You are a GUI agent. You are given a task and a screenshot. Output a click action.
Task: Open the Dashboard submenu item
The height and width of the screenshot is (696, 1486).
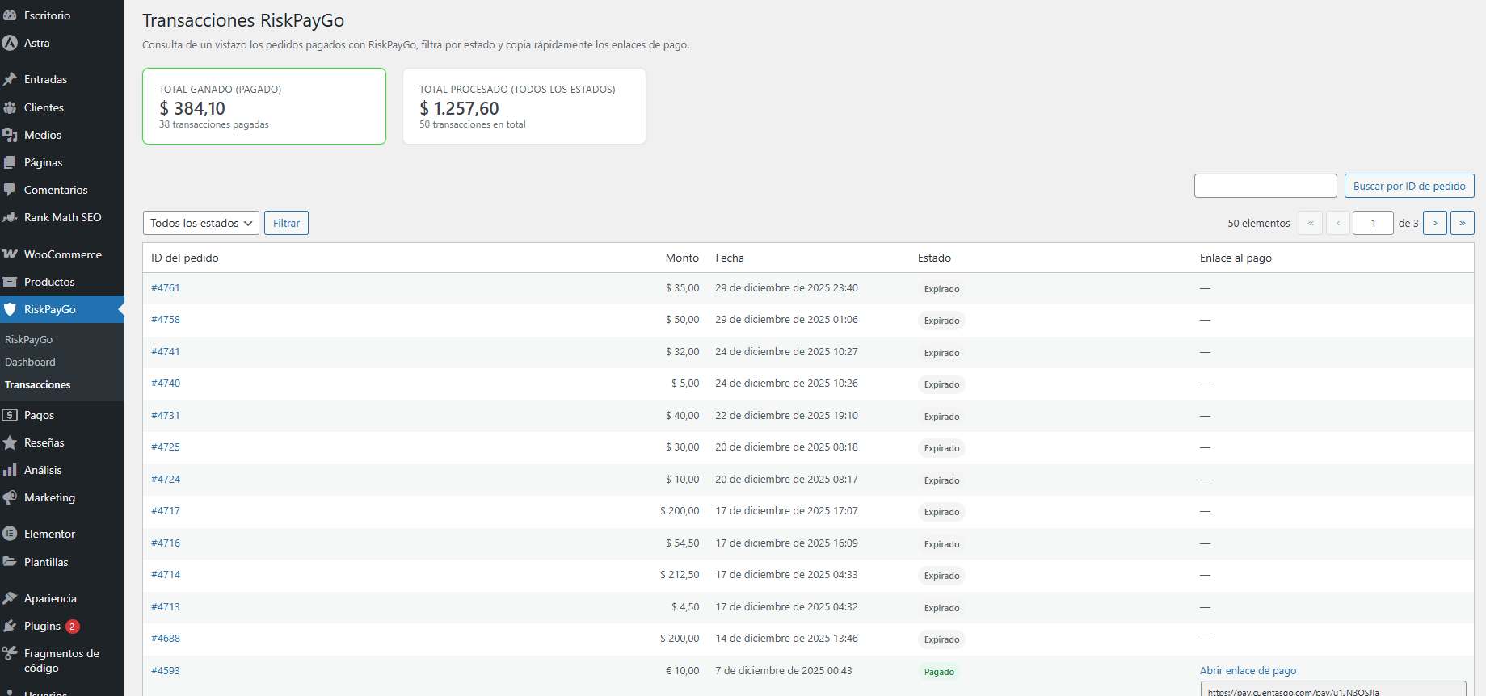tap(30, 363)
